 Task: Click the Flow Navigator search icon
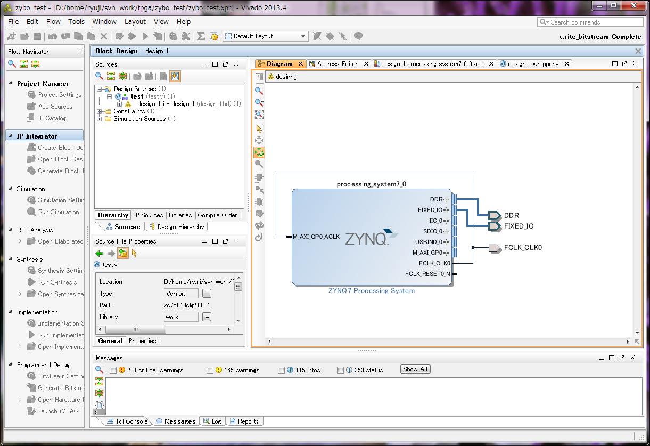12,64
